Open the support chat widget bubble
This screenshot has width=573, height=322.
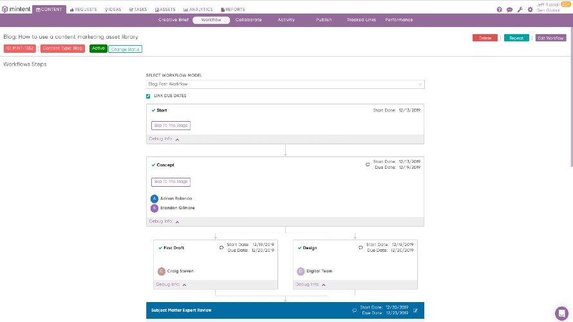[x=561, y=313]
